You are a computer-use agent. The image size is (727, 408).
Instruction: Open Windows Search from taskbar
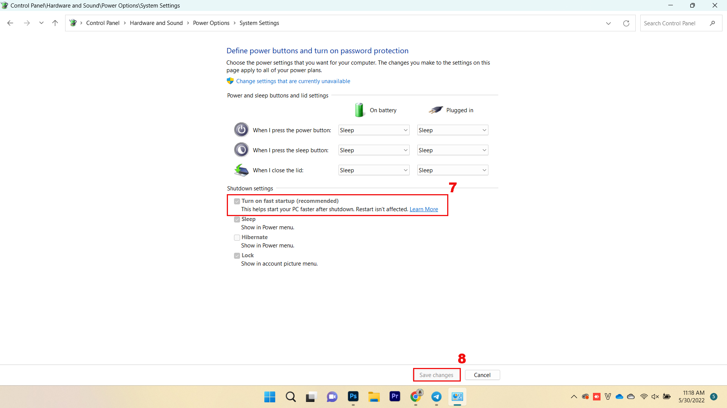pos(290,397)
